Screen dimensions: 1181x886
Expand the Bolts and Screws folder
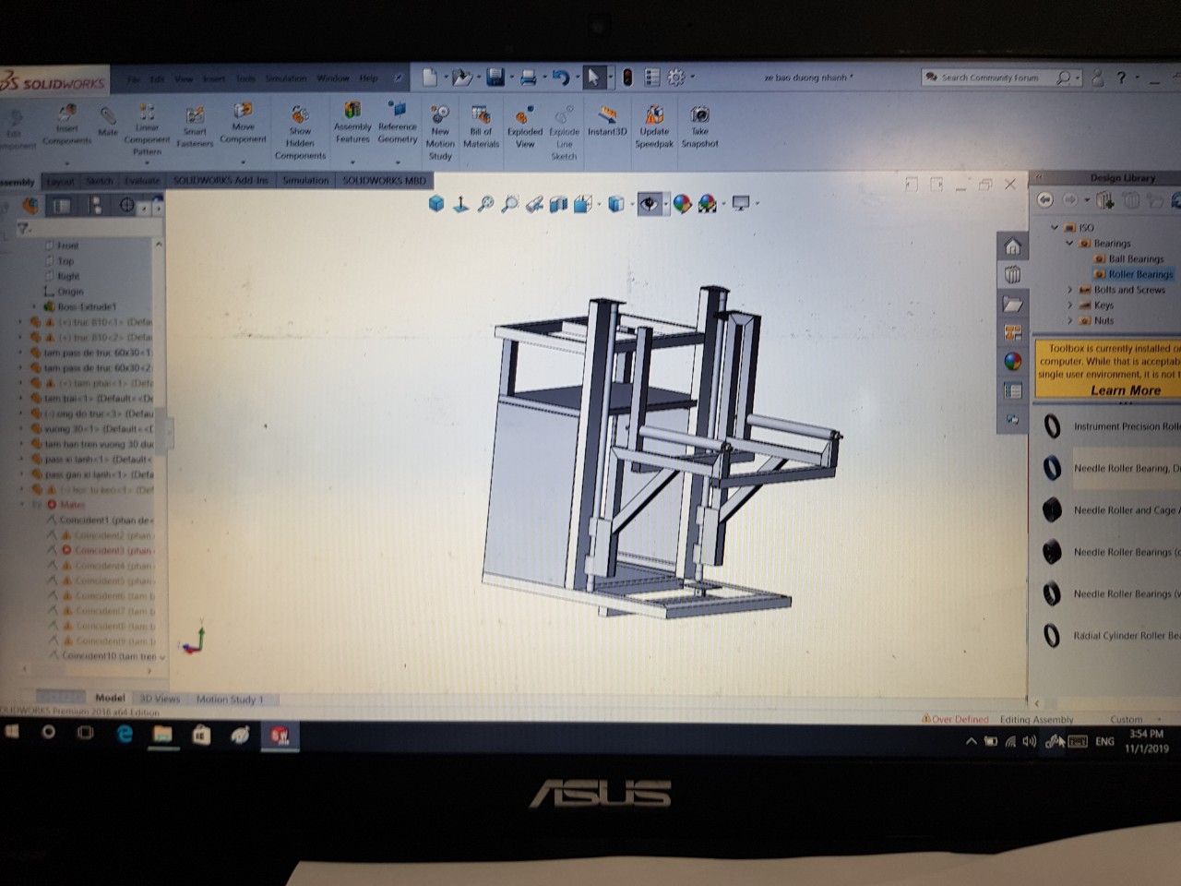(1069, 290)
